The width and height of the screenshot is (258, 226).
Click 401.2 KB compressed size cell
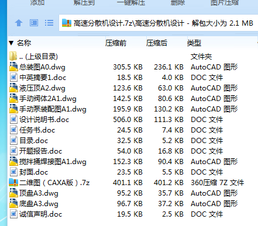point(168,183)
